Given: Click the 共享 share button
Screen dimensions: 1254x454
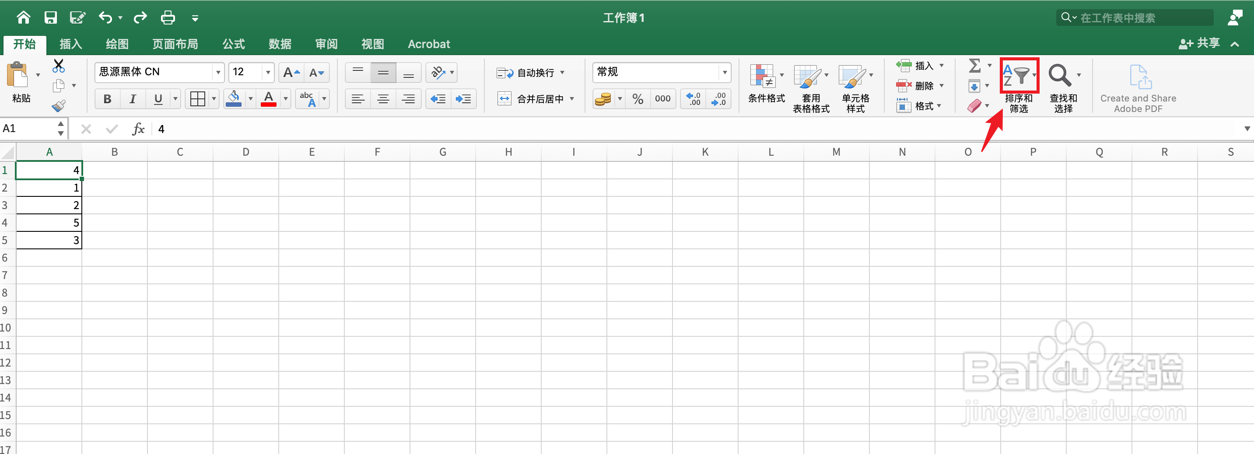Looking at the screenshot, I should click(x=1199, y=44).
